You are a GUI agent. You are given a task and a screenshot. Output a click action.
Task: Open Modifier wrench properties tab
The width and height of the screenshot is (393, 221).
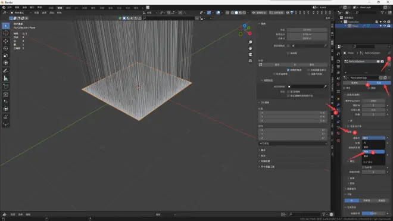[x=338, y=105]
